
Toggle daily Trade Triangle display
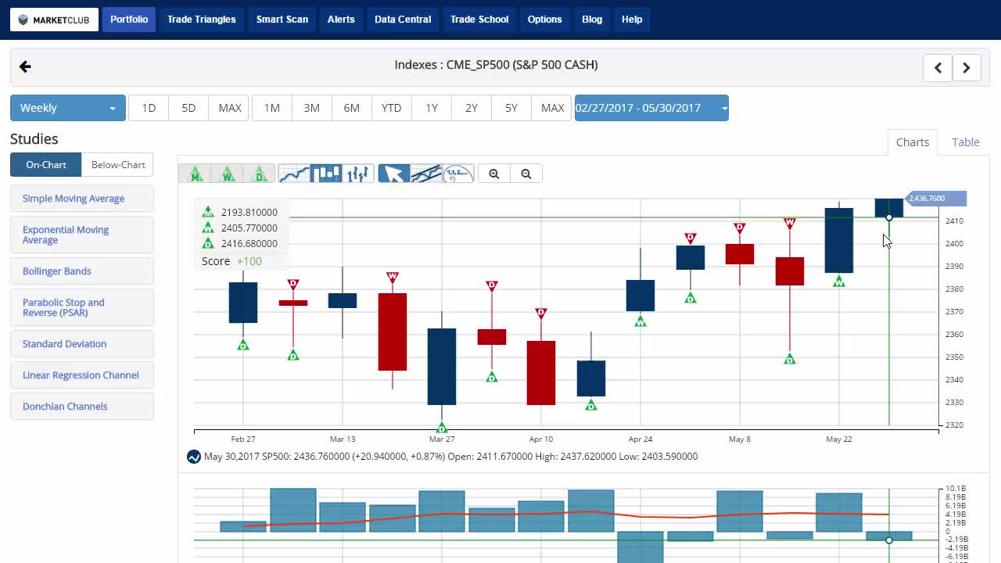[x=259, y=174]
